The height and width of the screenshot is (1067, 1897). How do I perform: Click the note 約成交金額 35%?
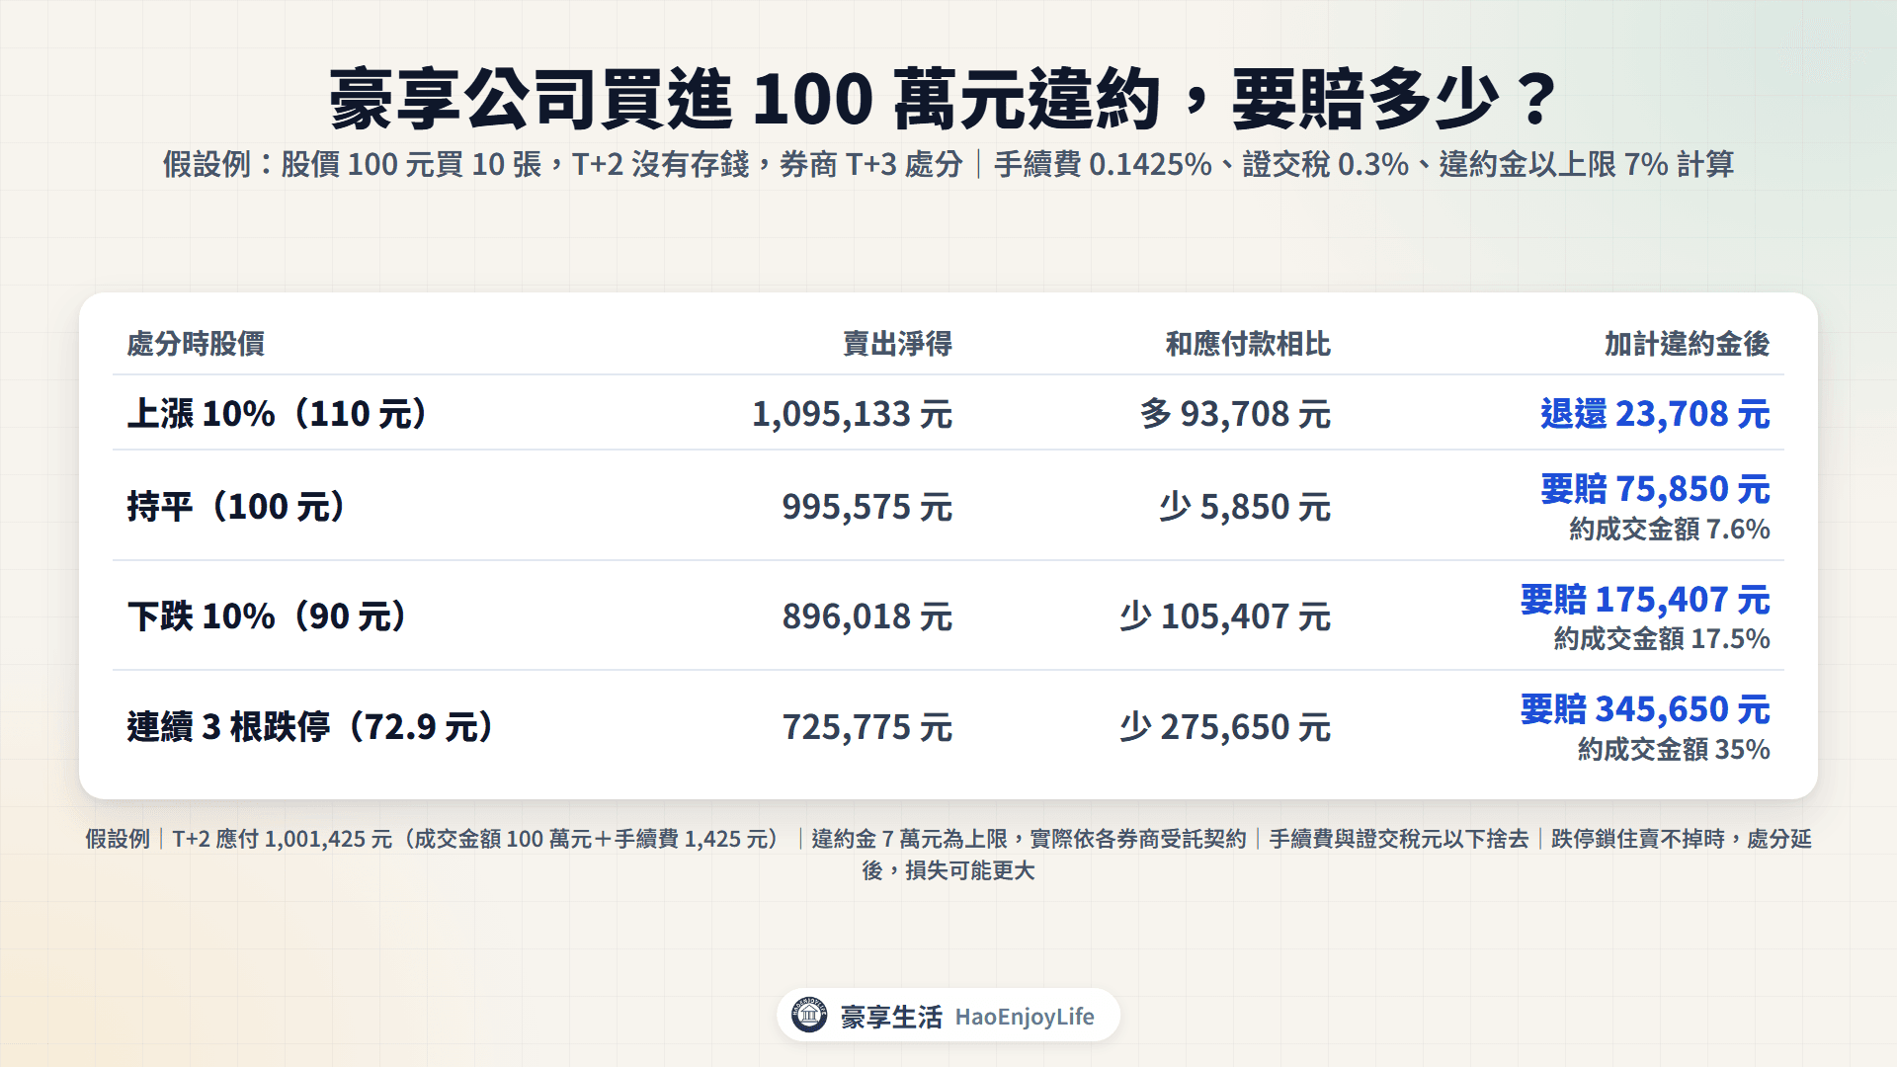coord(1674,750)
